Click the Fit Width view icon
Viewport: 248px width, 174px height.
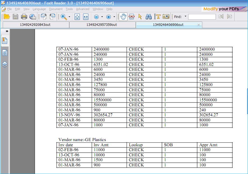[85, 17]
